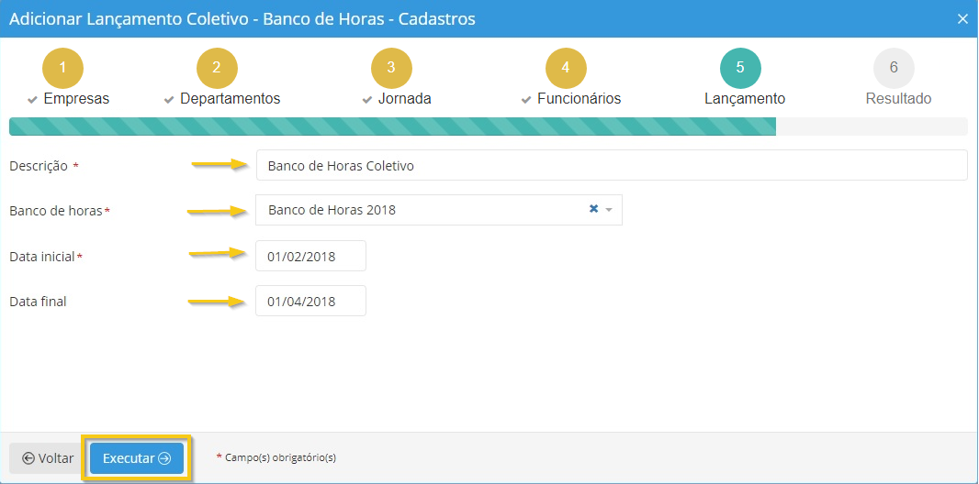Open the Funcionários step label
The image size is (979, 484).
[579, 99]
